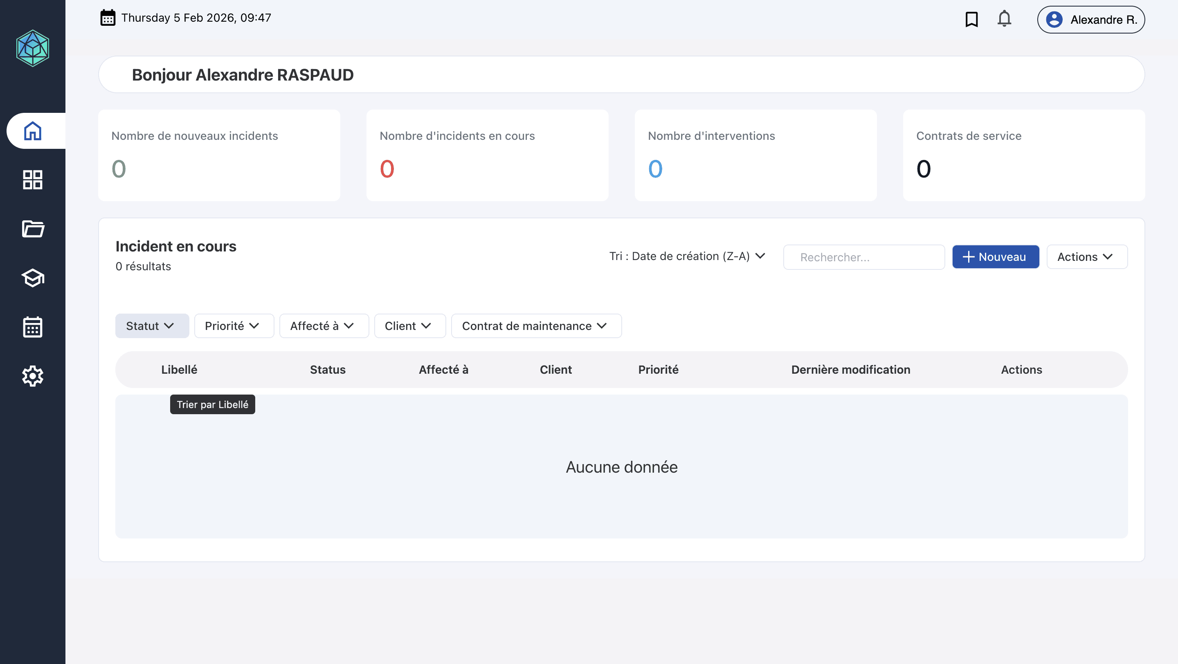1178x664 pixels.
Task: Click the app logo in sidebar
Action: [32, 48]
